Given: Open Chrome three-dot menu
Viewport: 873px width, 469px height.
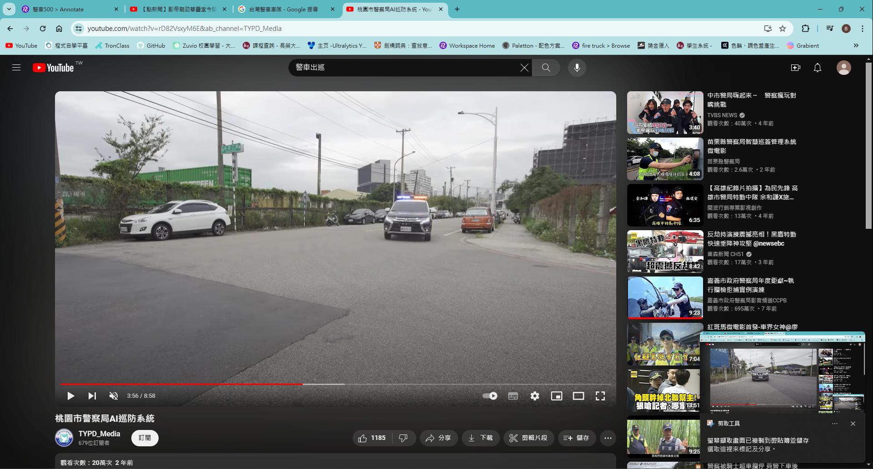Looking at the screenshot, I should (x=863, y=29).
